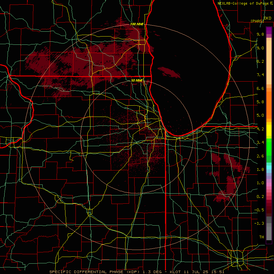The height and width of the screenshot is (274, 274).
Task: Click the 4.2 scale value
Action: tap(260, 129)
